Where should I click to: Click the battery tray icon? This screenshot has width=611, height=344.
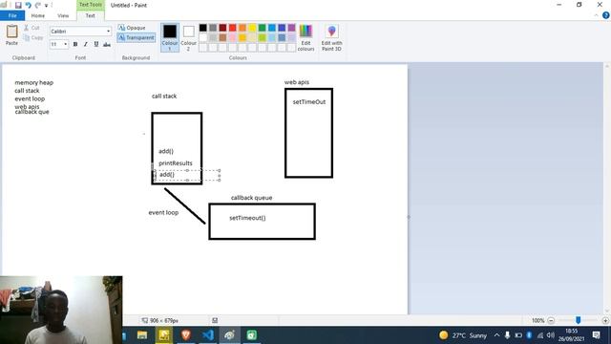(518, 335)
